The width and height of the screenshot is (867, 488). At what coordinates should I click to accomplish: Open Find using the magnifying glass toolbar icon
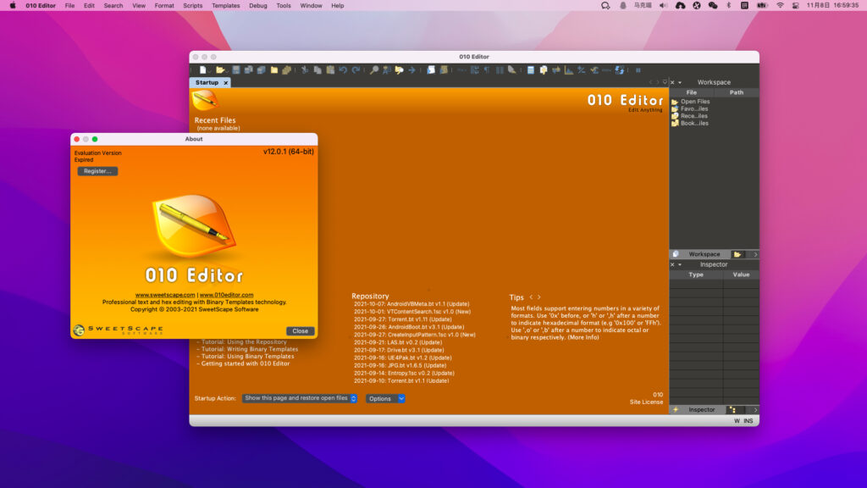(374, 70)
